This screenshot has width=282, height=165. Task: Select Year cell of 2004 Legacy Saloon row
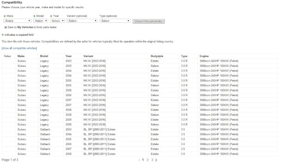click(69, 76)
